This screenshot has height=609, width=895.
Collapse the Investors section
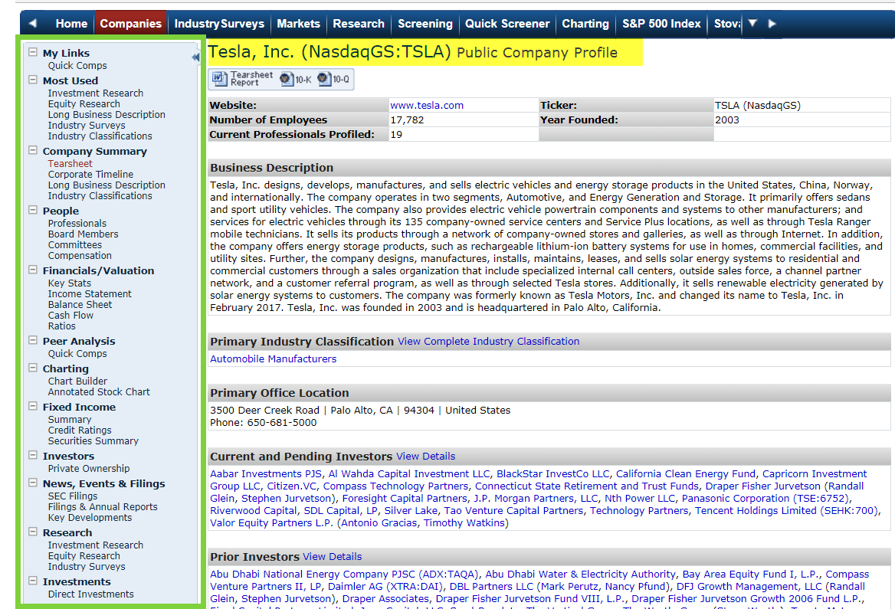point(33,455)
